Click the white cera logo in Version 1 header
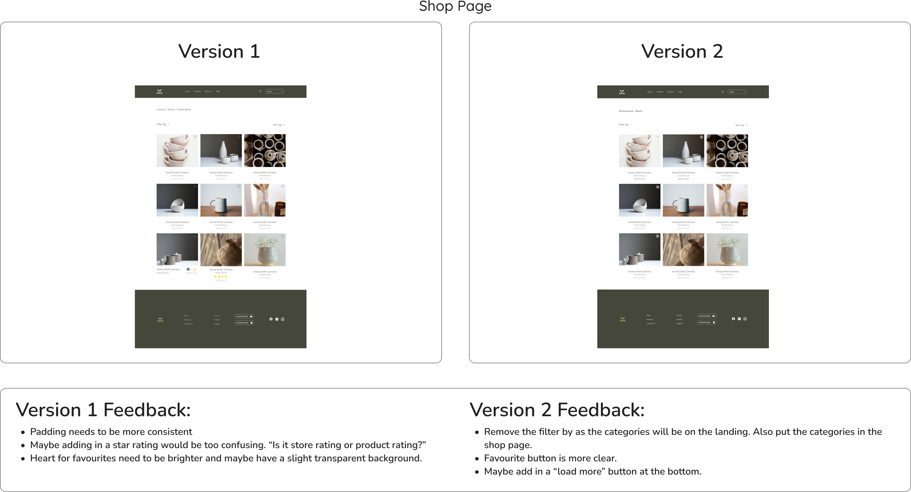911x492 pixels. click(x=160, y=91)
